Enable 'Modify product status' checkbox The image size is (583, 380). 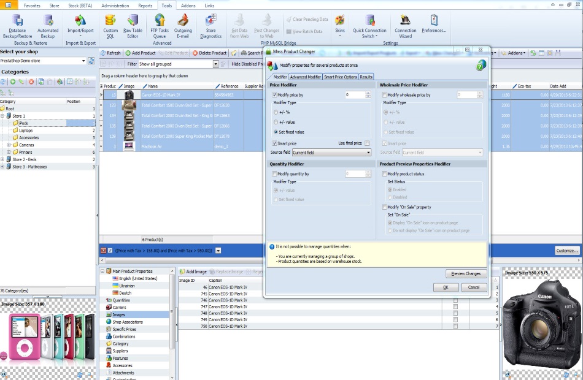(x=384, y=174)
